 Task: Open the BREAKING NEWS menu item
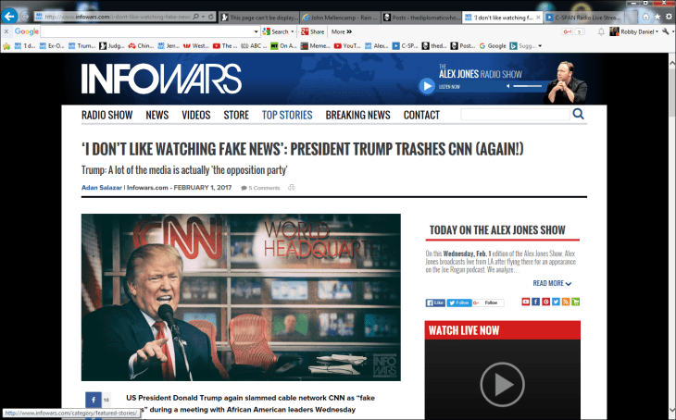point(357,115)
